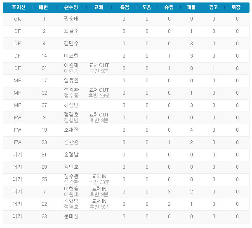Click the 득점 column header
Image resolution: width=252 pixels, height=228 pixels.
[125, 7]
